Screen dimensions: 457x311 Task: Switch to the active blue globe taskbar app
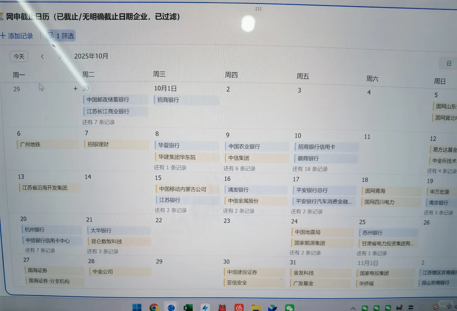coord(171,308)
